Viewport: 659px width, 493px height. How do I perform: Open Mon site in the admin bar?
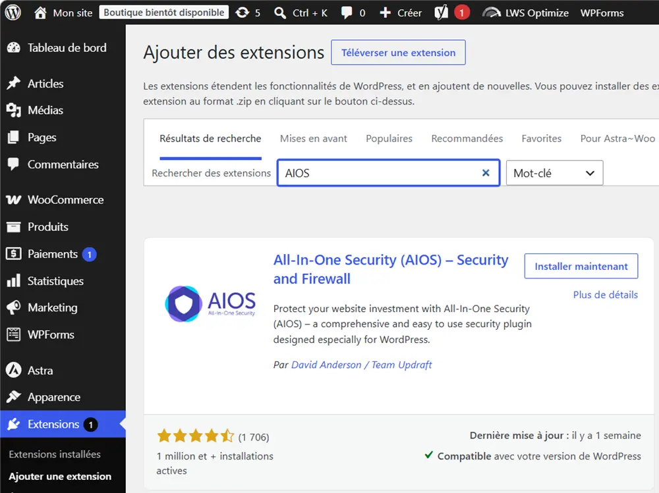(72, 13)
